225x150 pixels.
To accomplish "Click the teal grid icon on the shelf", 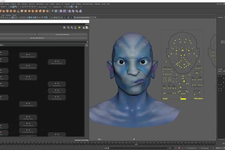I will (56, 11).
